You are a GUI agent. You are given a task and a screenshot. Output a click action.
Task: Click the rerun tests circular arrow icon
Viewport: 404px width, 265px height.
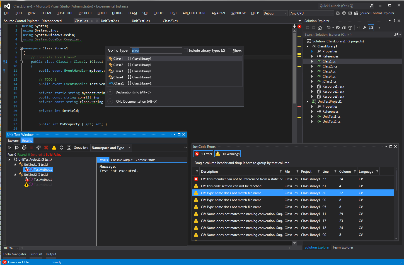[x=39, y=148]
